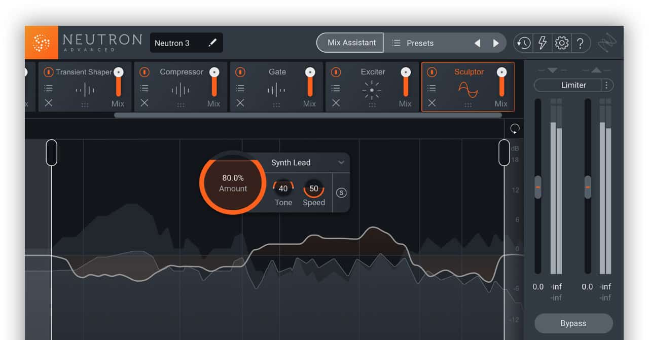
Task: Go to previous preset arrow
Action: tap(477, 43)
